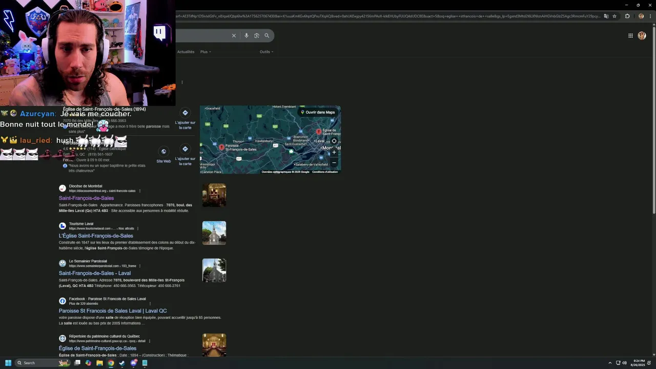Zoom in on the map with plus
The width and height of the screenshot is (656, 369).
click(334, 152)
